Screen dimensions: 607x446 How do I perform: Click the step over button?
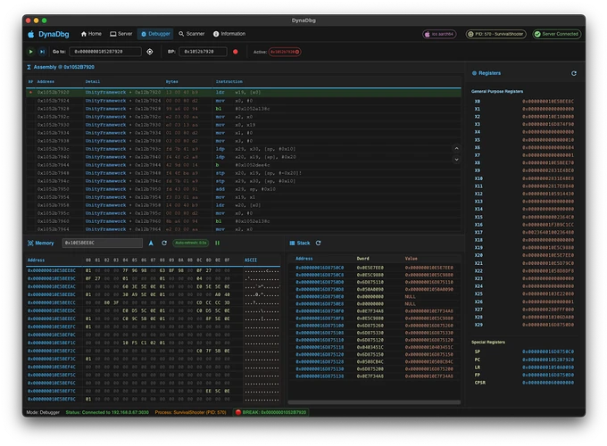click(42, 52)
